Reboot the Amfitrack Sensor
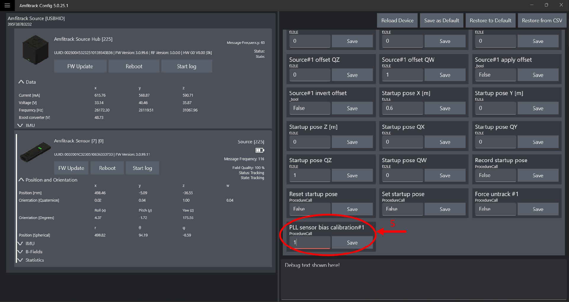The width and height of the screenshot is (569, 302). pos(107,168)
